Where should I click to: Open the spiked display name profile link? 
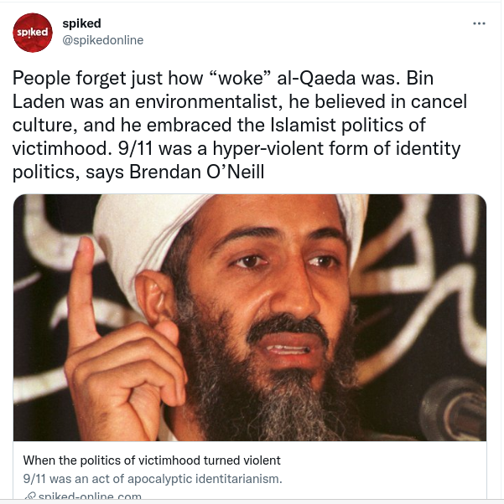[x=81, y=23]
